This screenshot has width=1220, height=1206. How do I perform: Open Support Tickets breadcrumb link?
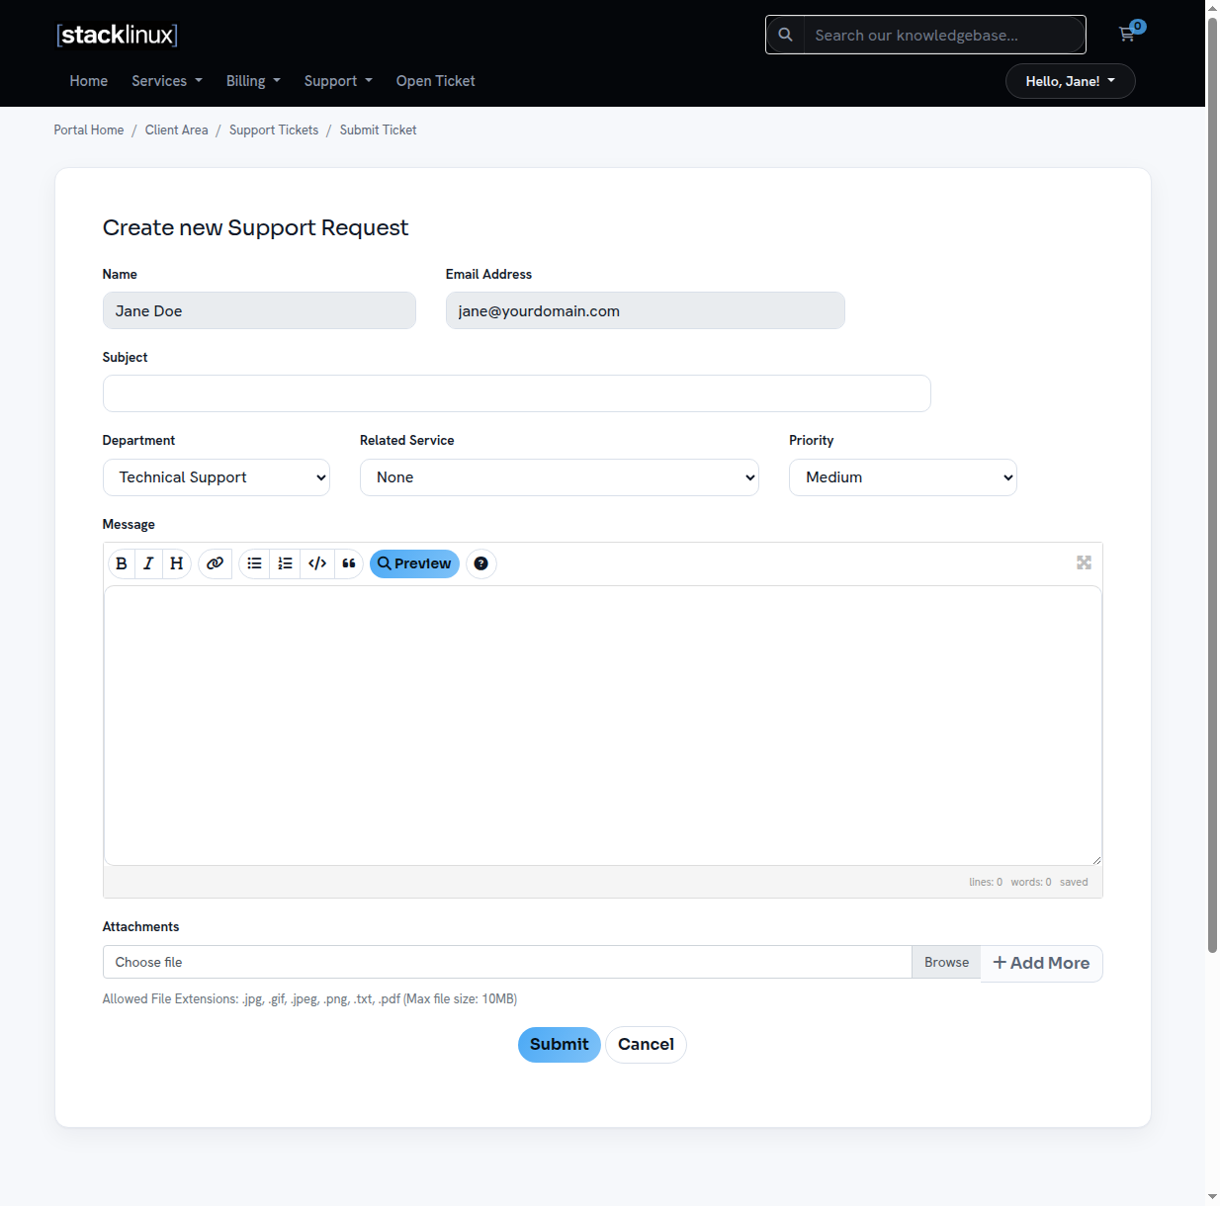(x=274, y=129)
